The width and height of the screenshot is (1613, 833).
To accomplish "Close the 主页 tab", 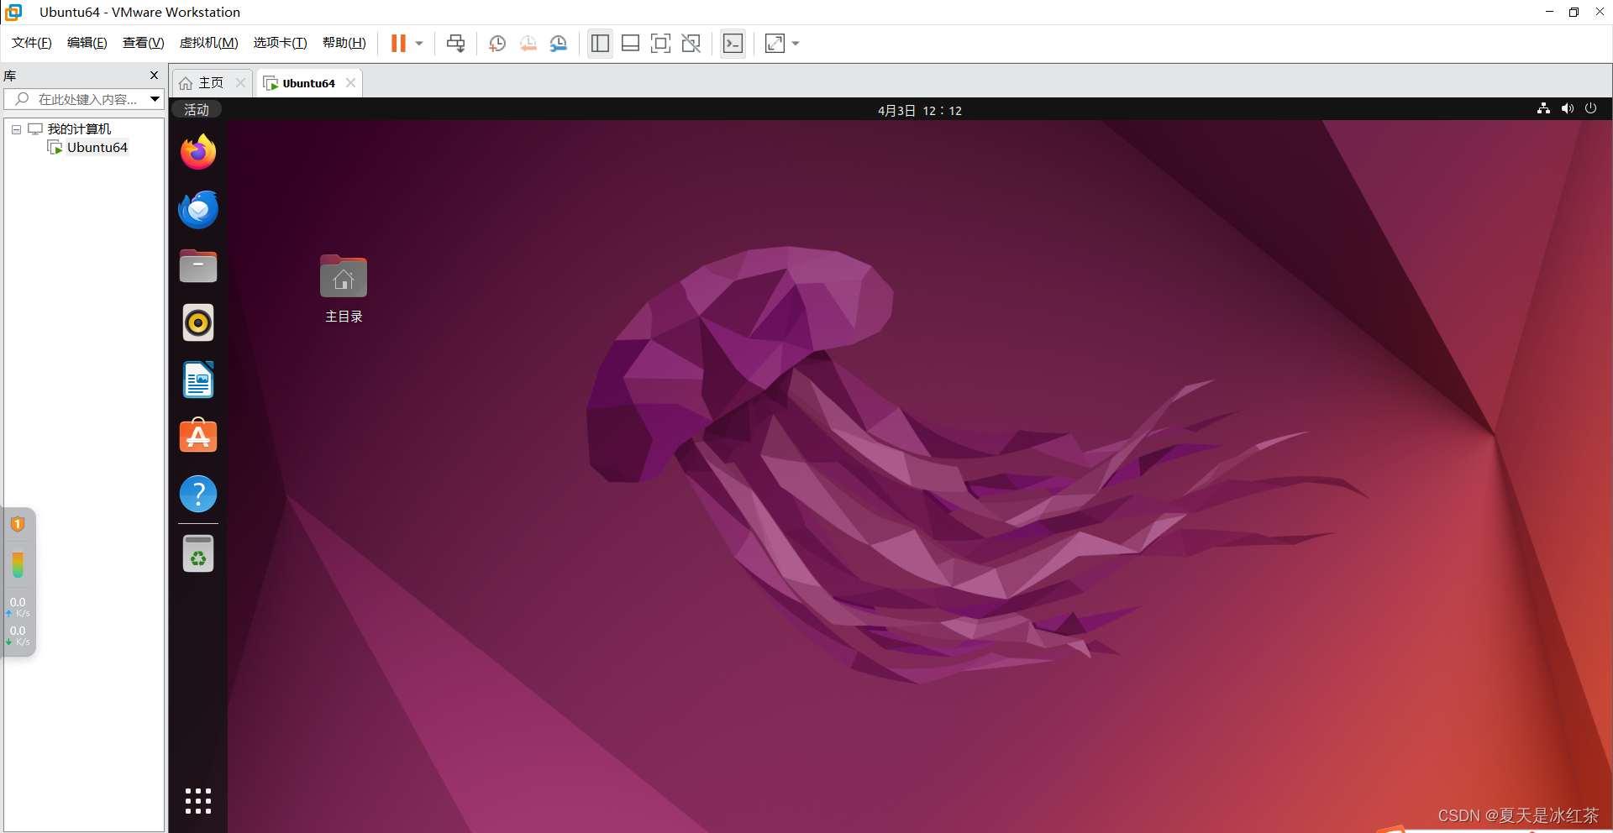I will [x=240, y=83].
